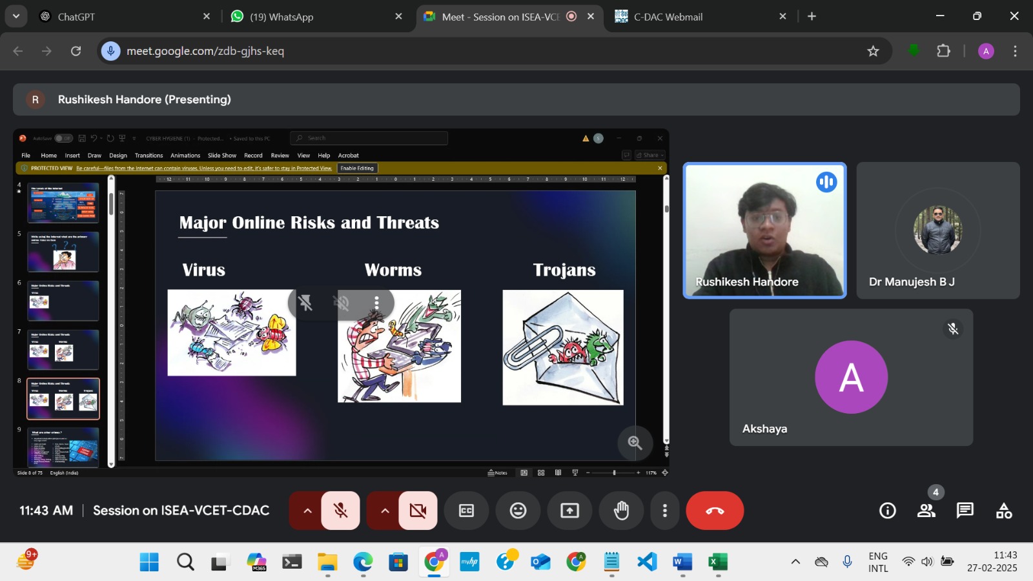Open the chat with everyone panel
The image size is (1033, 581).
[x=965, y=511]
